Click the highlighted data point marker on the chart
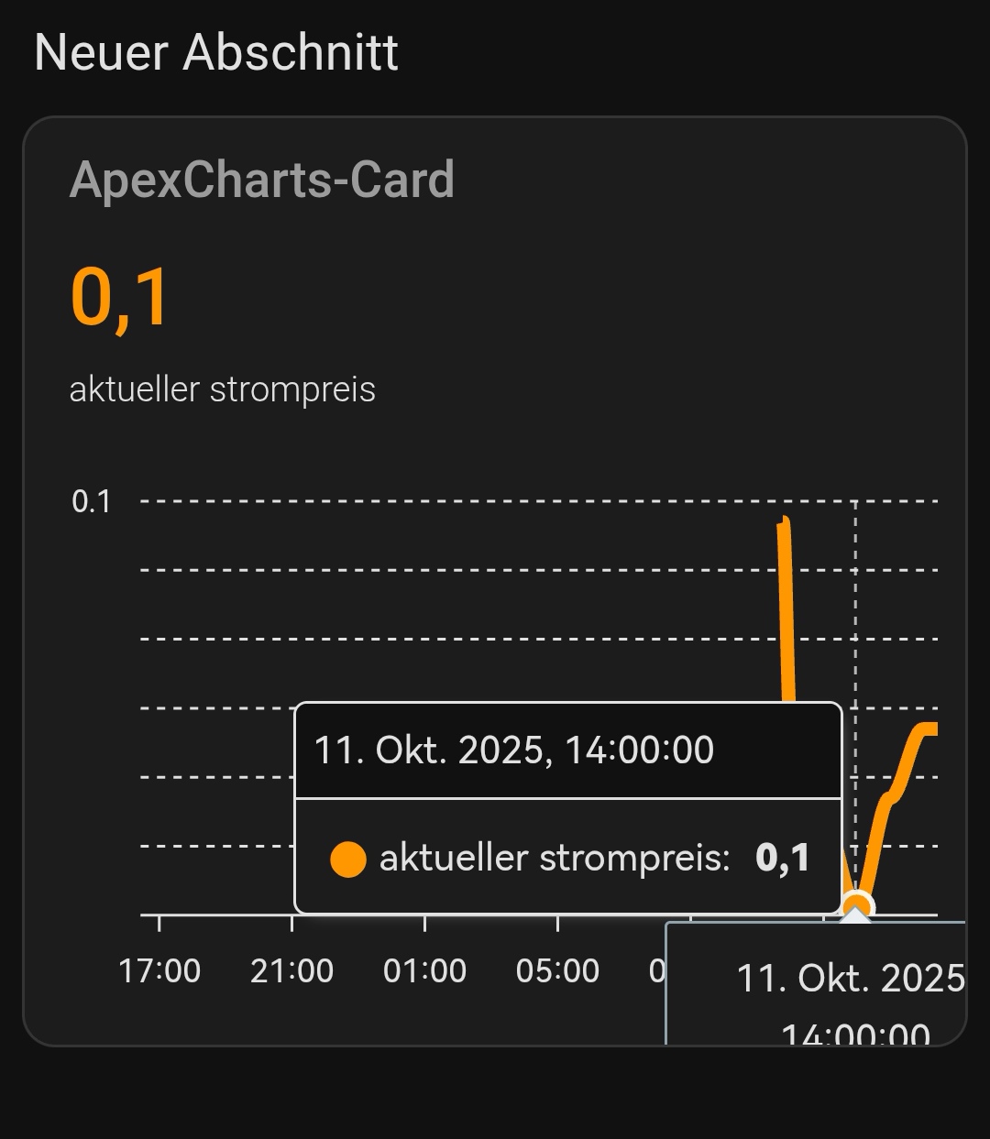 point(856,908)
